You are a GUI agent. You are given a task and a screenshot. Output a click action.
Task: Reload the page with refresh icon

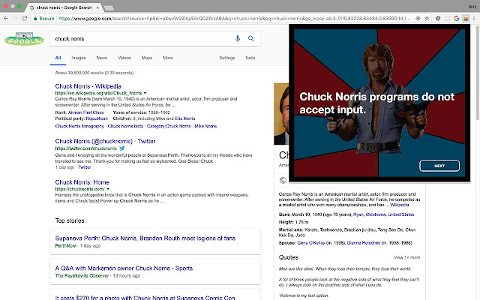(x=25, y=18)
